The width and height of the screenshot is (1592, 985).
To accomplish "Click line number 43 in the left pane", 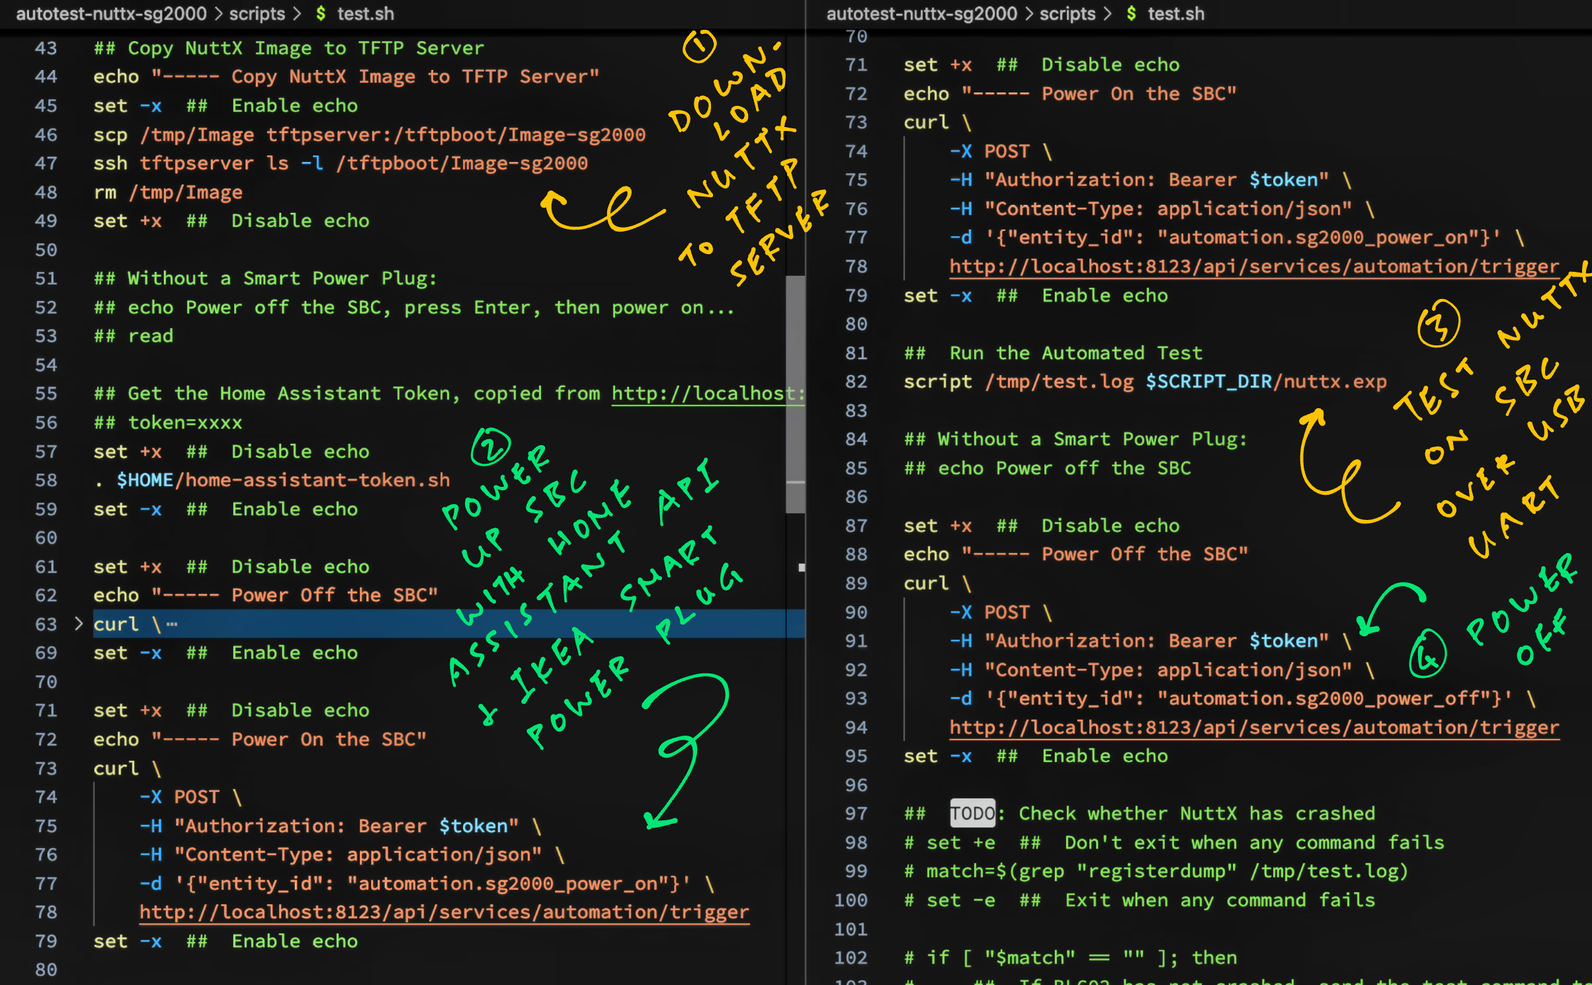I will tap(46, 48).
